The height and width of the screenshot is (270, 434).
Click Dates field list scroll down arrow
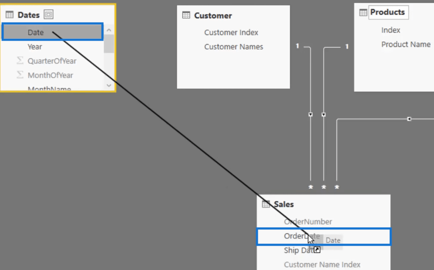click(x=109, y=85)
